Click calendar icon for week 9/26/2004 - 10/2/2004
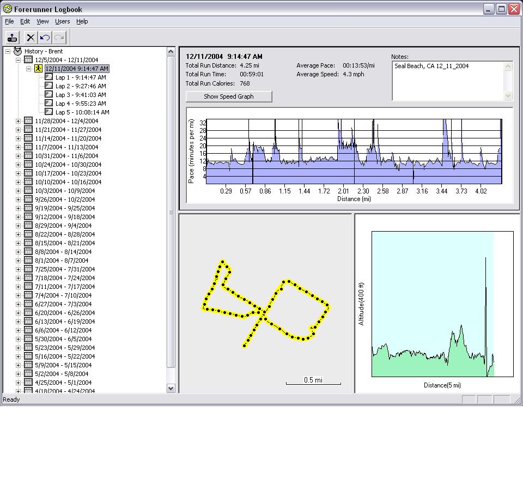Screen dimensions: 523x503 click(28, 199)
